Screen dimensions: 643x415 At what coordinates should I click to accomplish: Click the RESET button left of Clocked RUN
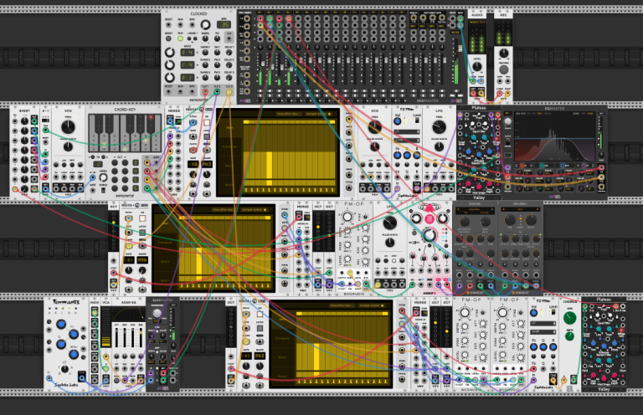click(x=168, y=38)
